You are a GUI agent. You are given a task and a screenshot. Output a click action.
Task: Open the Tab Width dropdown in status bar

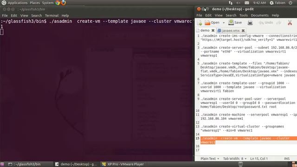(x=235, y=159)
